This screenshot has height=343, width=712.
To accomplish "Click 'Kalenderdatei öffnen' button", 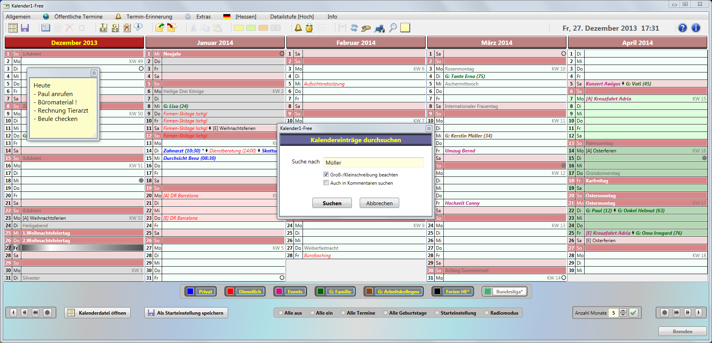I will (x=97, y=313).
